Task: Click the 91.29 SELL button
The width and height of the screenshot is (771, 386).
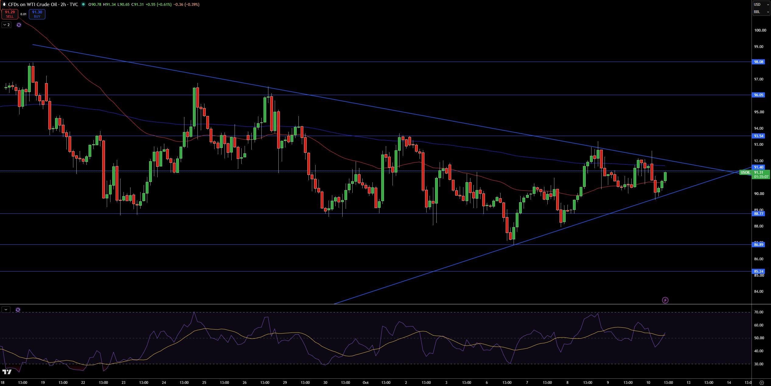Action: [10, 14]
